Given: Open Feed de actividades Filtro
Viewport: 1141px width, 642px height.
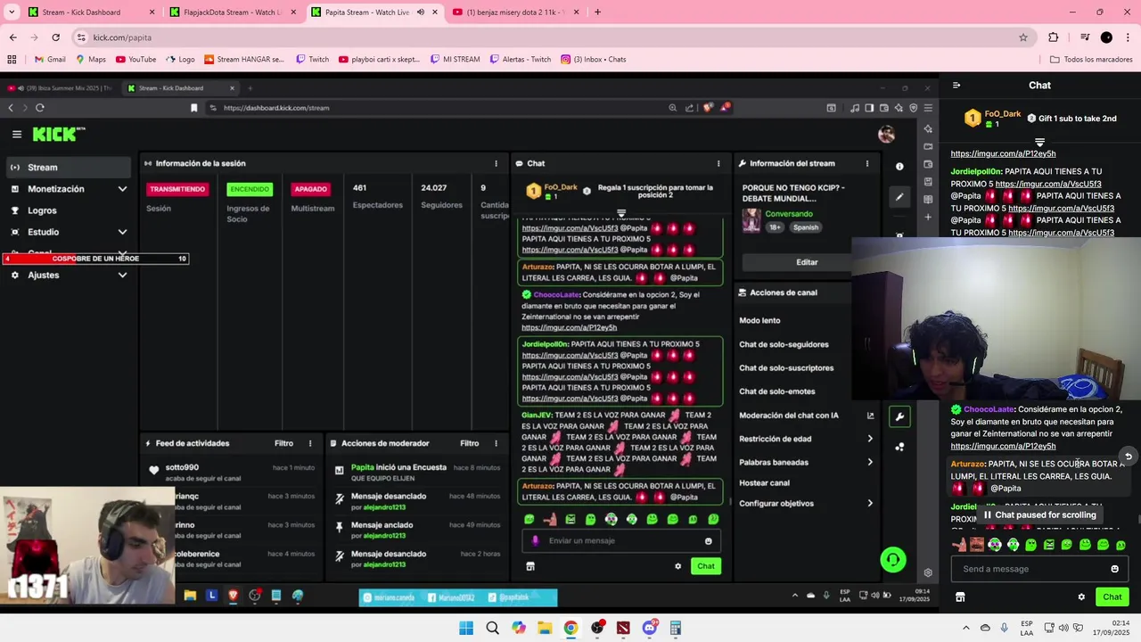Looking at the screenshot, I should coord(283,443).
